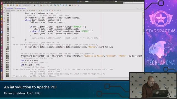Click the New Project toolbar icon

point(8,5)
